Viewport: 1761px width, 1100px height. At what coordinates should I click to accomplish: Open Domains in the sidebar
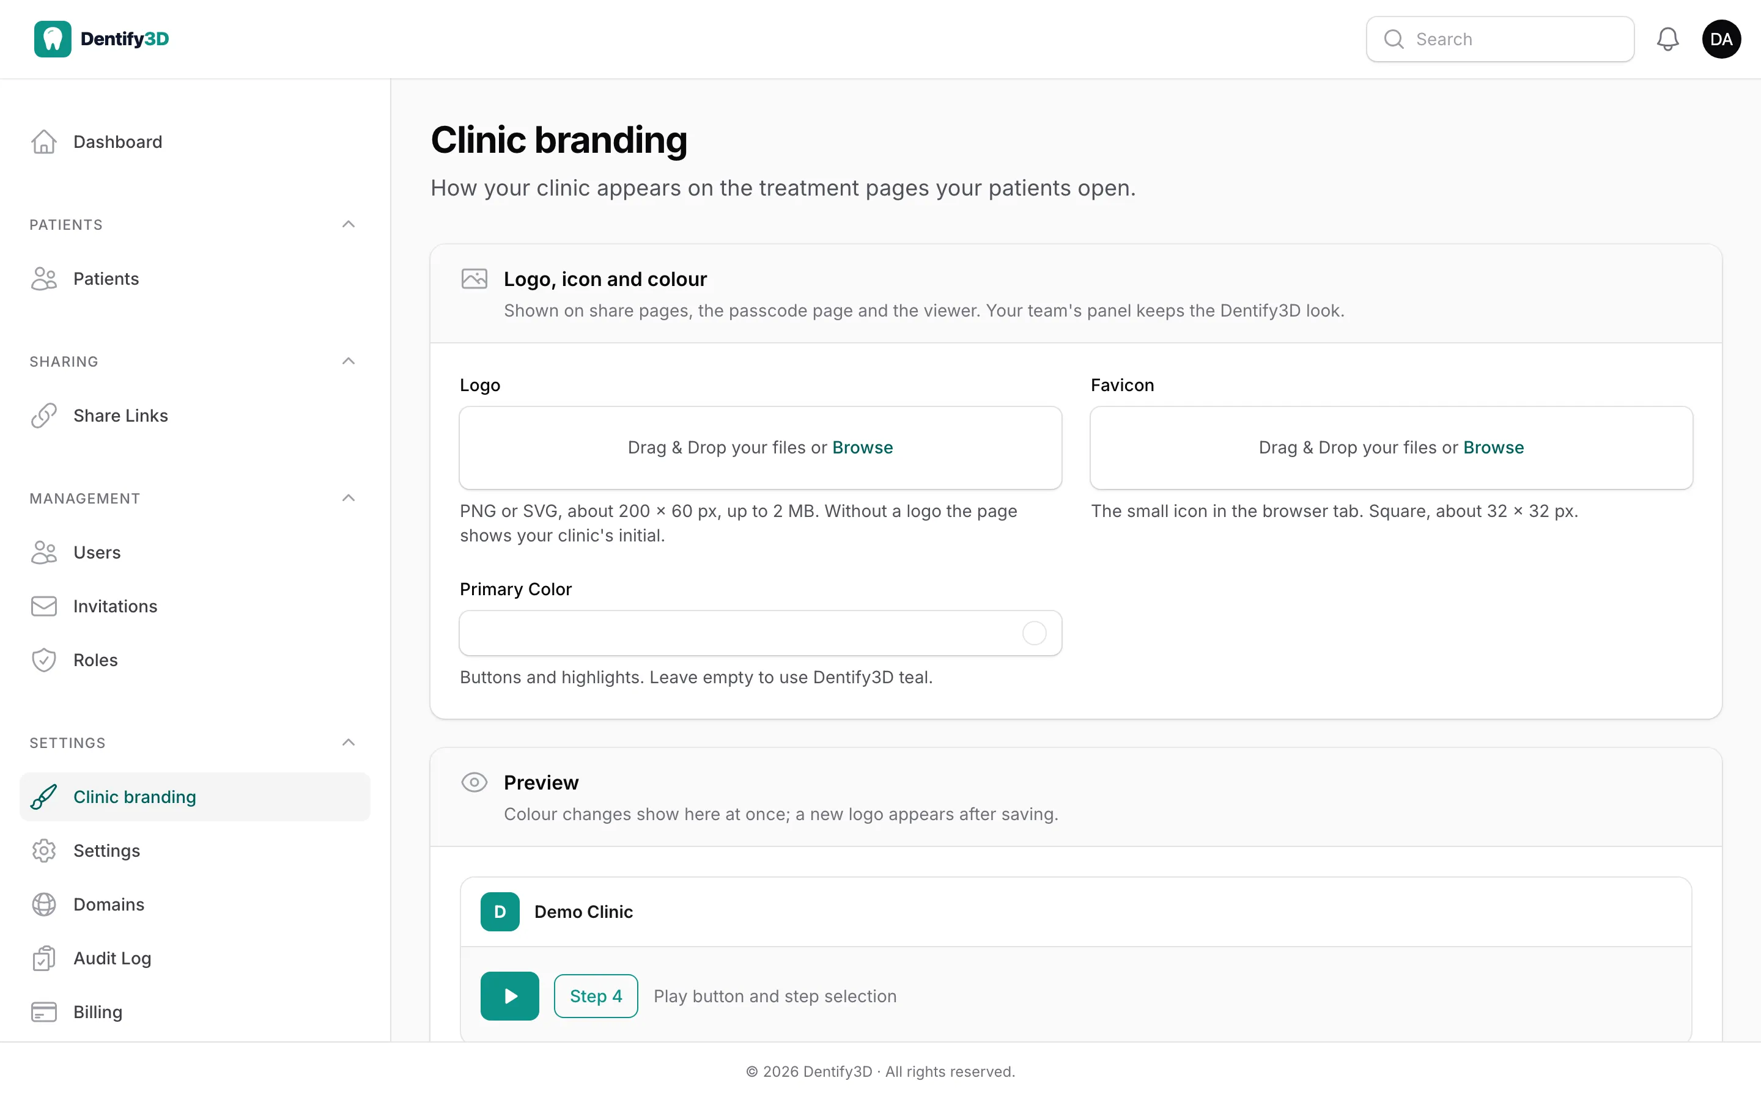pyautogui.click(x=195, y=904)
